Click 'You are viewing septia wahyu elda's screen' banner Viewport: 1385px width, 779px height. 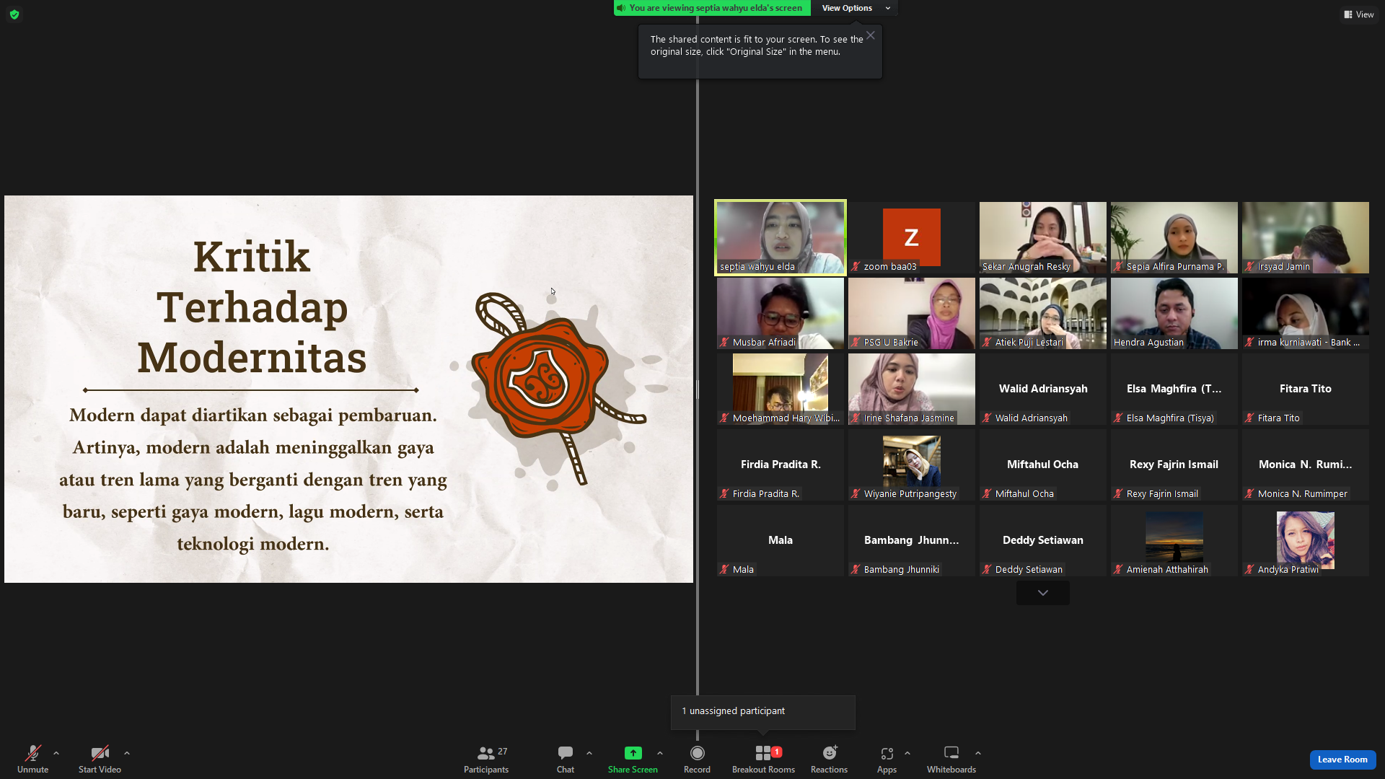point(712,8)
